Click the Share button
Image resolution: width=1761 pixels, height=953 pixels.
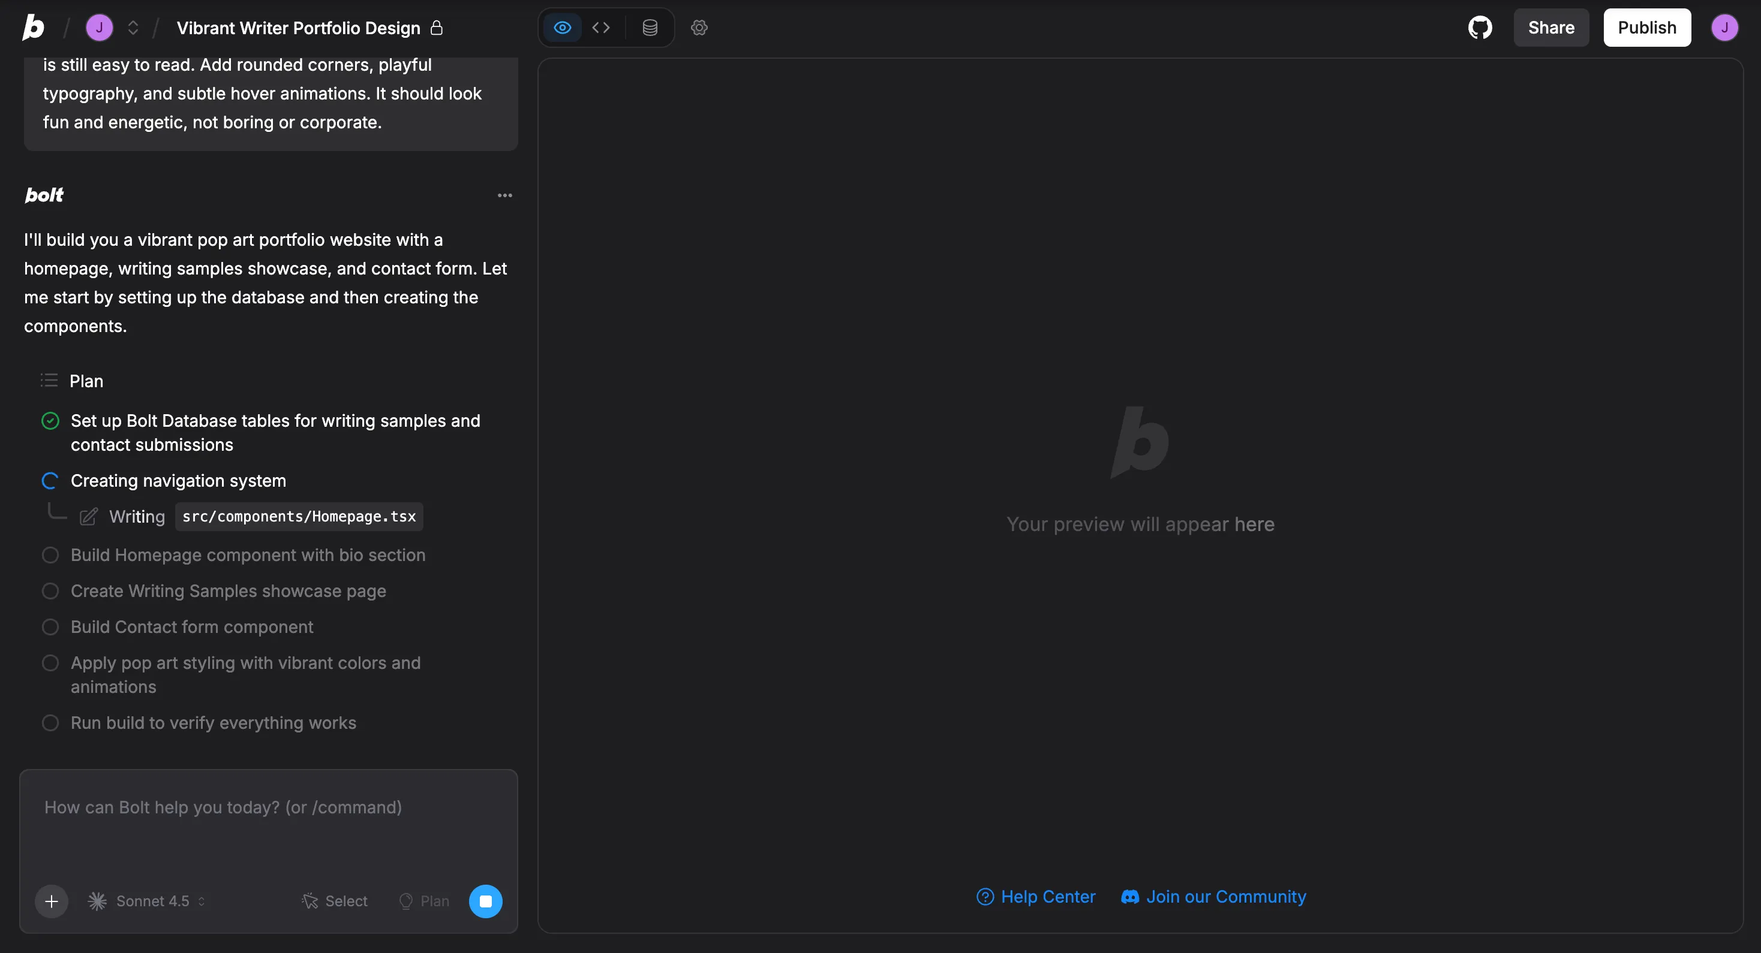pyautogui.click(x=1550, y=28)
